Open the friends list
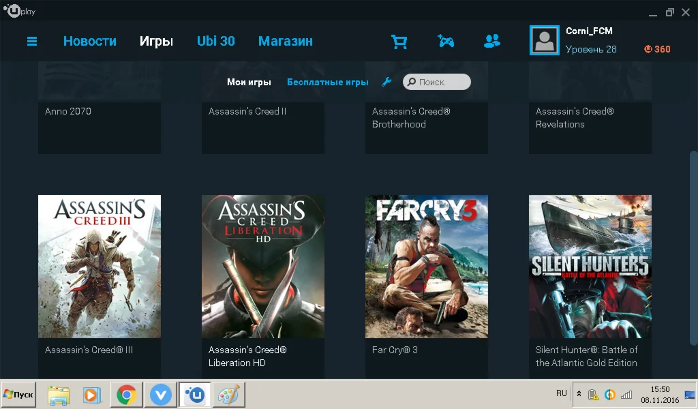The width and height of the screenshot is (698, 409). 491,41
